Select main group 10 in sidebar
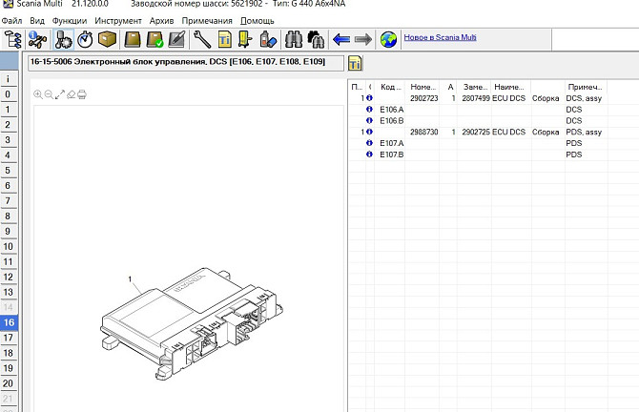The image size is (639, 412). 9,246
